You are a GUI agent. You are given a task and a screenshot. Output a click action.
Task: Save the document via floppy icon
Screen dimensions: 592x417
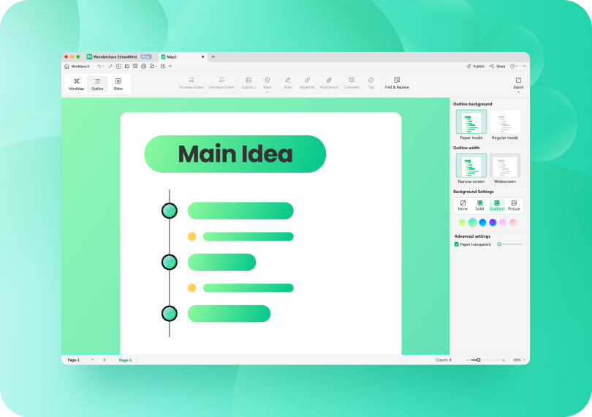135,66
